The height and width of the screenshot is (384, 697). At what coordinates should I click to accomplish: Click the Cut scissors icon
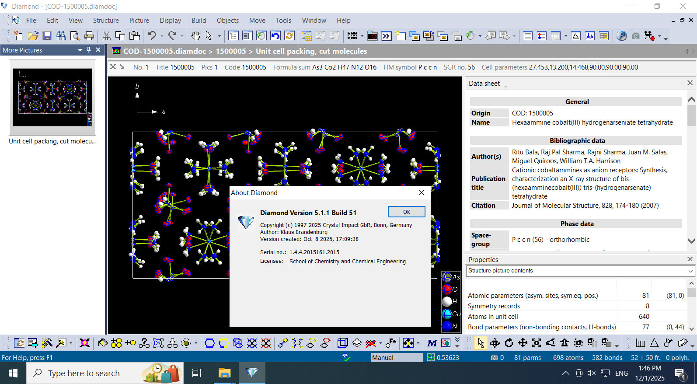[106, 36]
